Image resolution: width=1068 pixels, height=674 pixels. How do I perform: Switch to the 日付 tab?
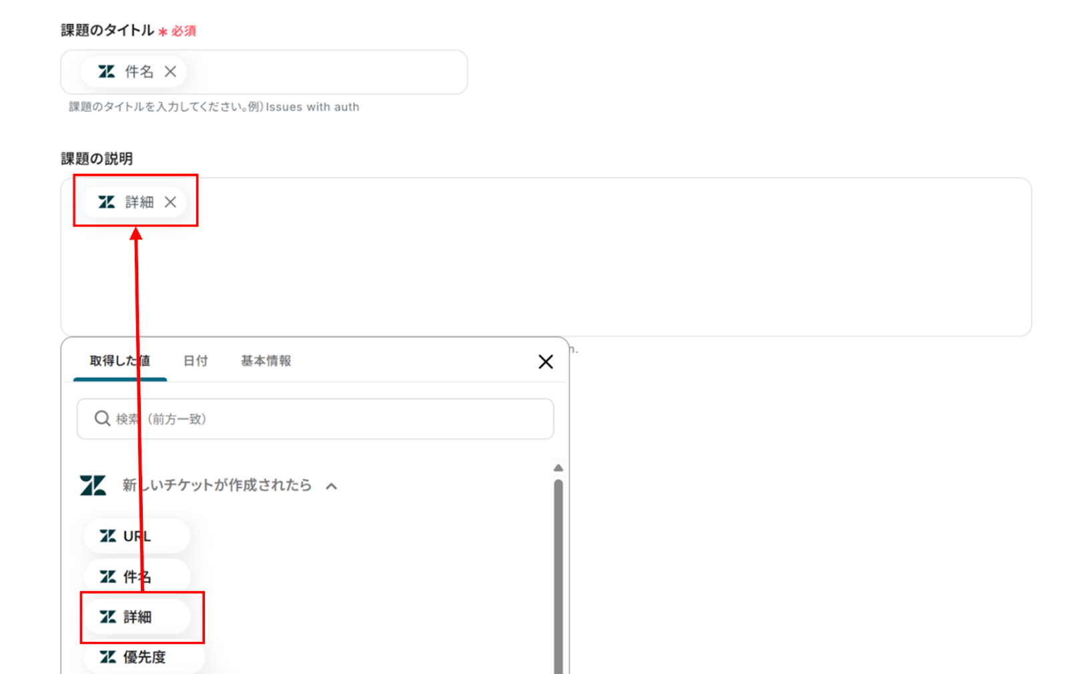click(x=196, y=361)
